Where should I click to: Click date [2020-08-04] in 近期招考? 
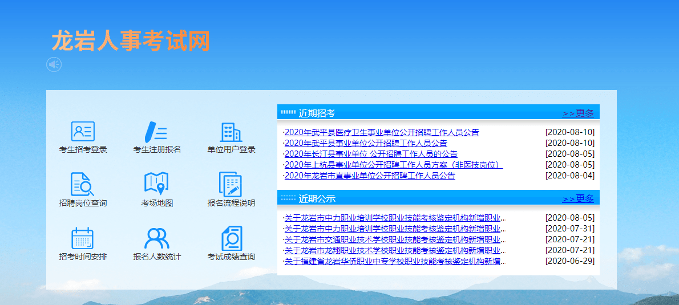[570, 176]
